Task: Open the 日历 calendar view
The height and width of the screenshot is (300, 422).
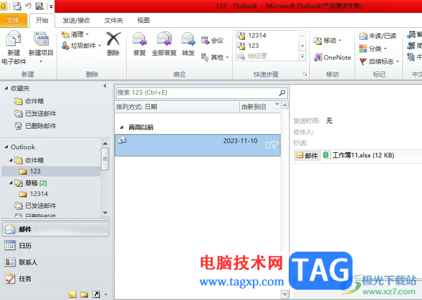Action: click(56, 245)
